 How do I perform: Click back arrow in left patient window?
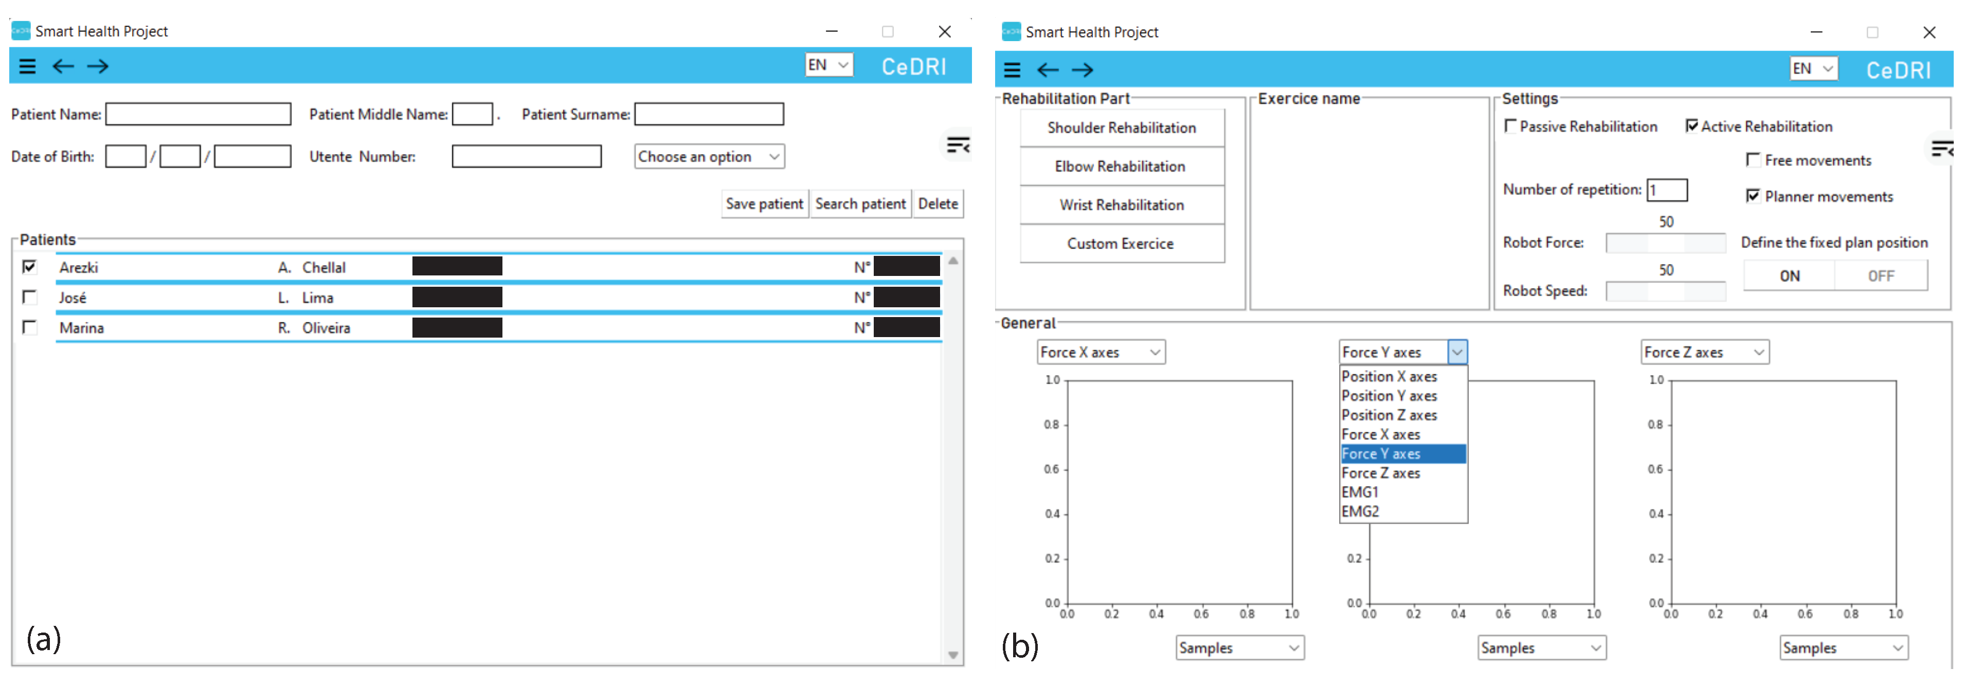pos(63,66)
